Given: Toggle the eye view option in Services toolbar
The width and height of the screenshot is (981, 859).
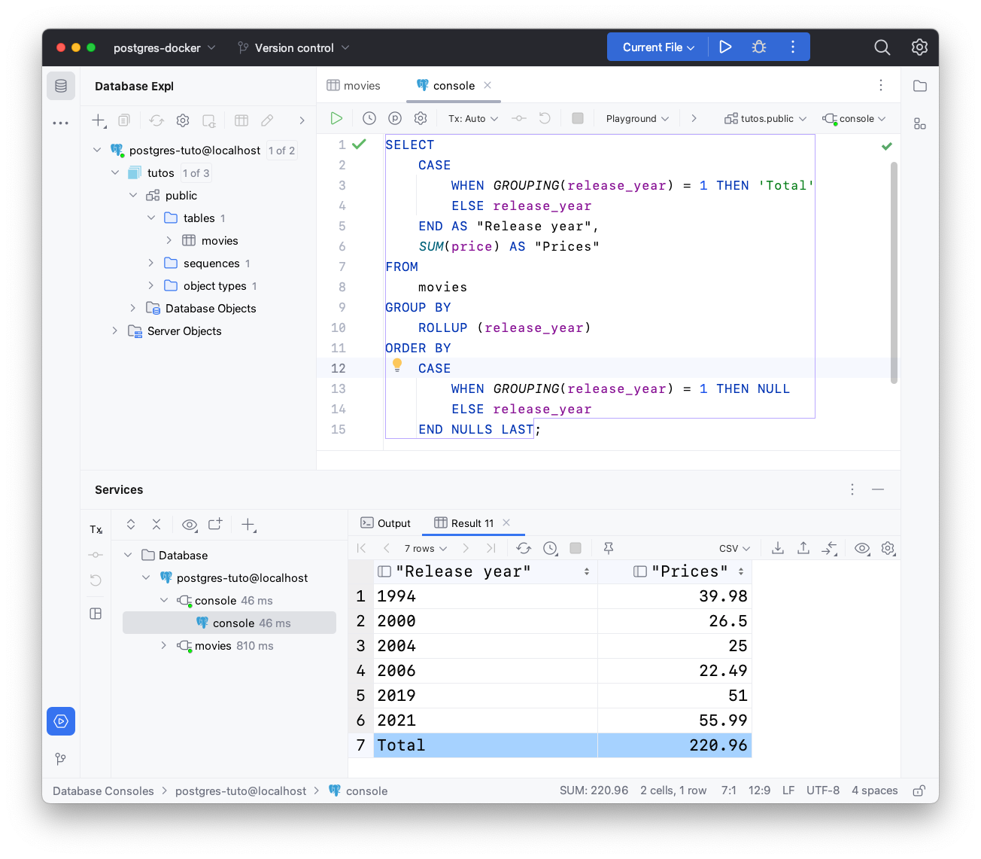Looking at the screenshot, I should pos(190,525).
